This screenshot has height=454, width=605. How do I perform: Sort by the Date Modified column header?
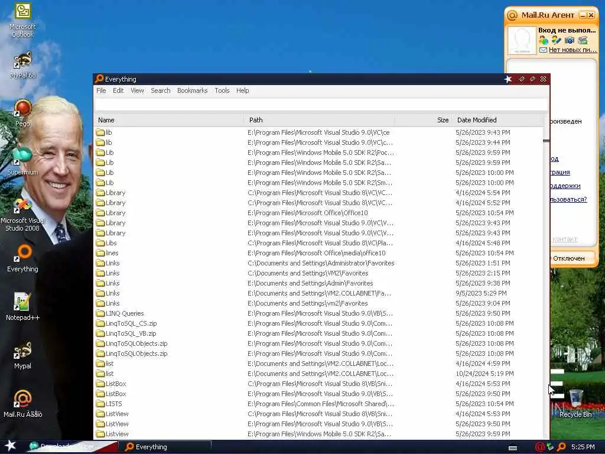click(497, 120)
